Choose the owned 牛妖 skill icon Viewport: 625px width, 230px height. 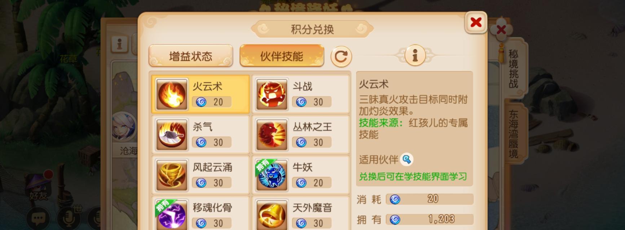click(x=272, y=175)
